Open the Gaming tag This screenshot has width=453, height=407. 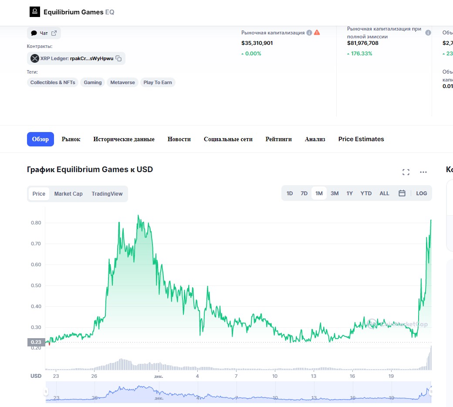coord(93,82)
